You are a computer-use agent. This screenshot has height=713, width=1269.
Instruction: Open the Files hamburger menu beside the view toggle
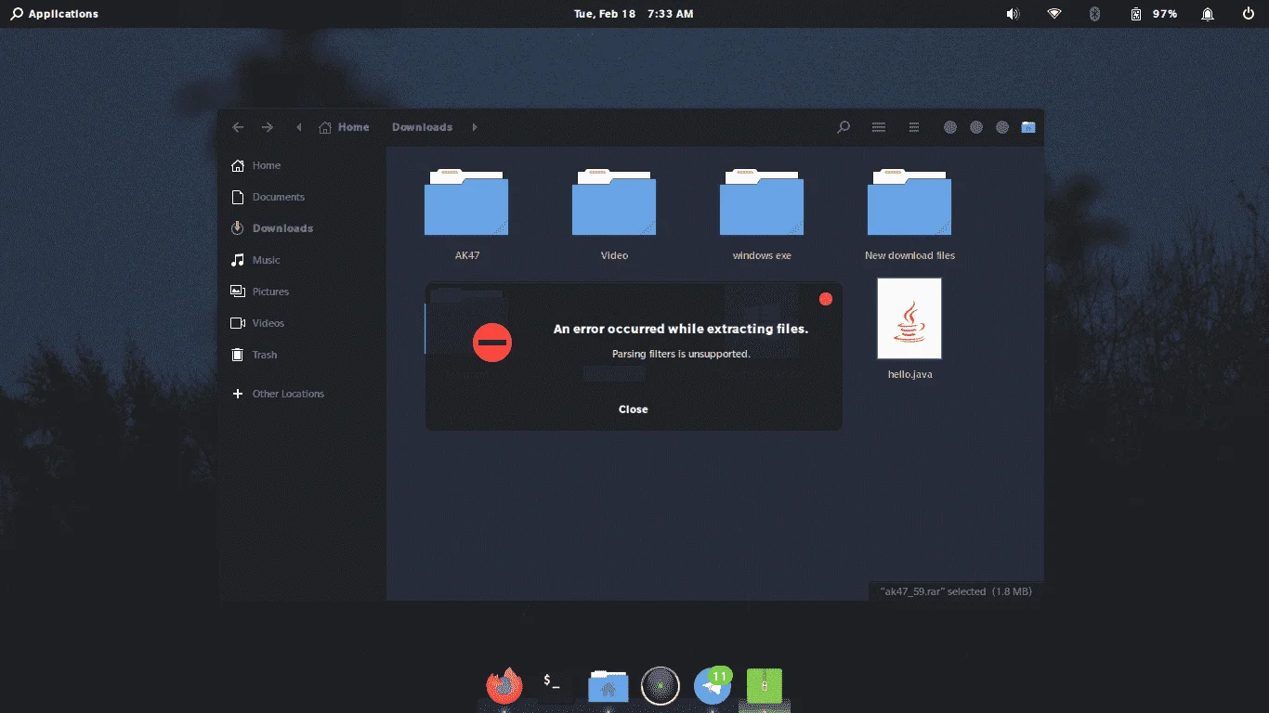tap(914, 127)
